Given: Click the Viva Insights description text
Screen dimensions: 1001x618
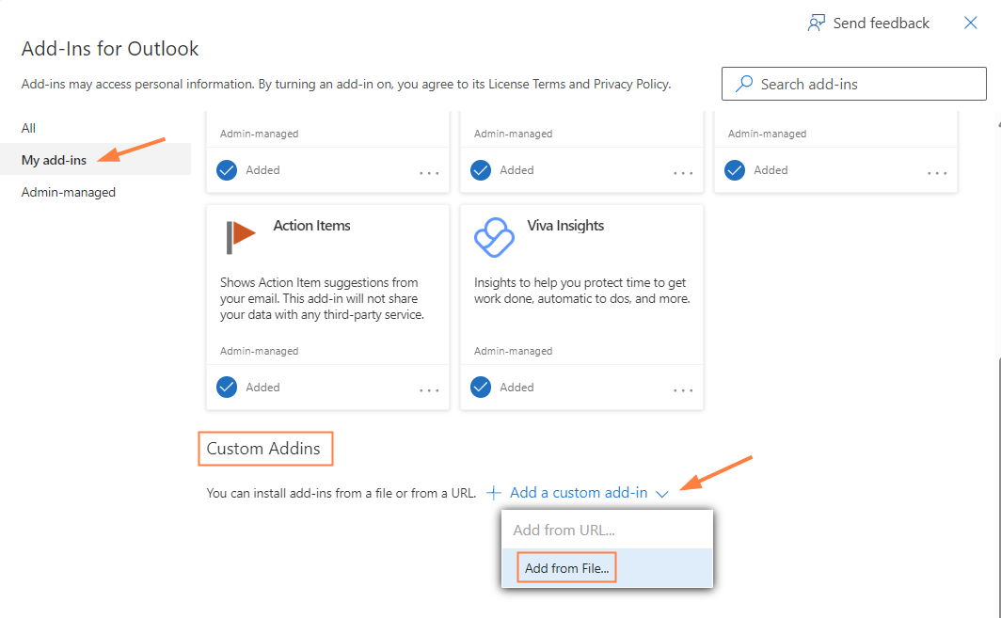Looking at the screenshot, I should 581,291.
